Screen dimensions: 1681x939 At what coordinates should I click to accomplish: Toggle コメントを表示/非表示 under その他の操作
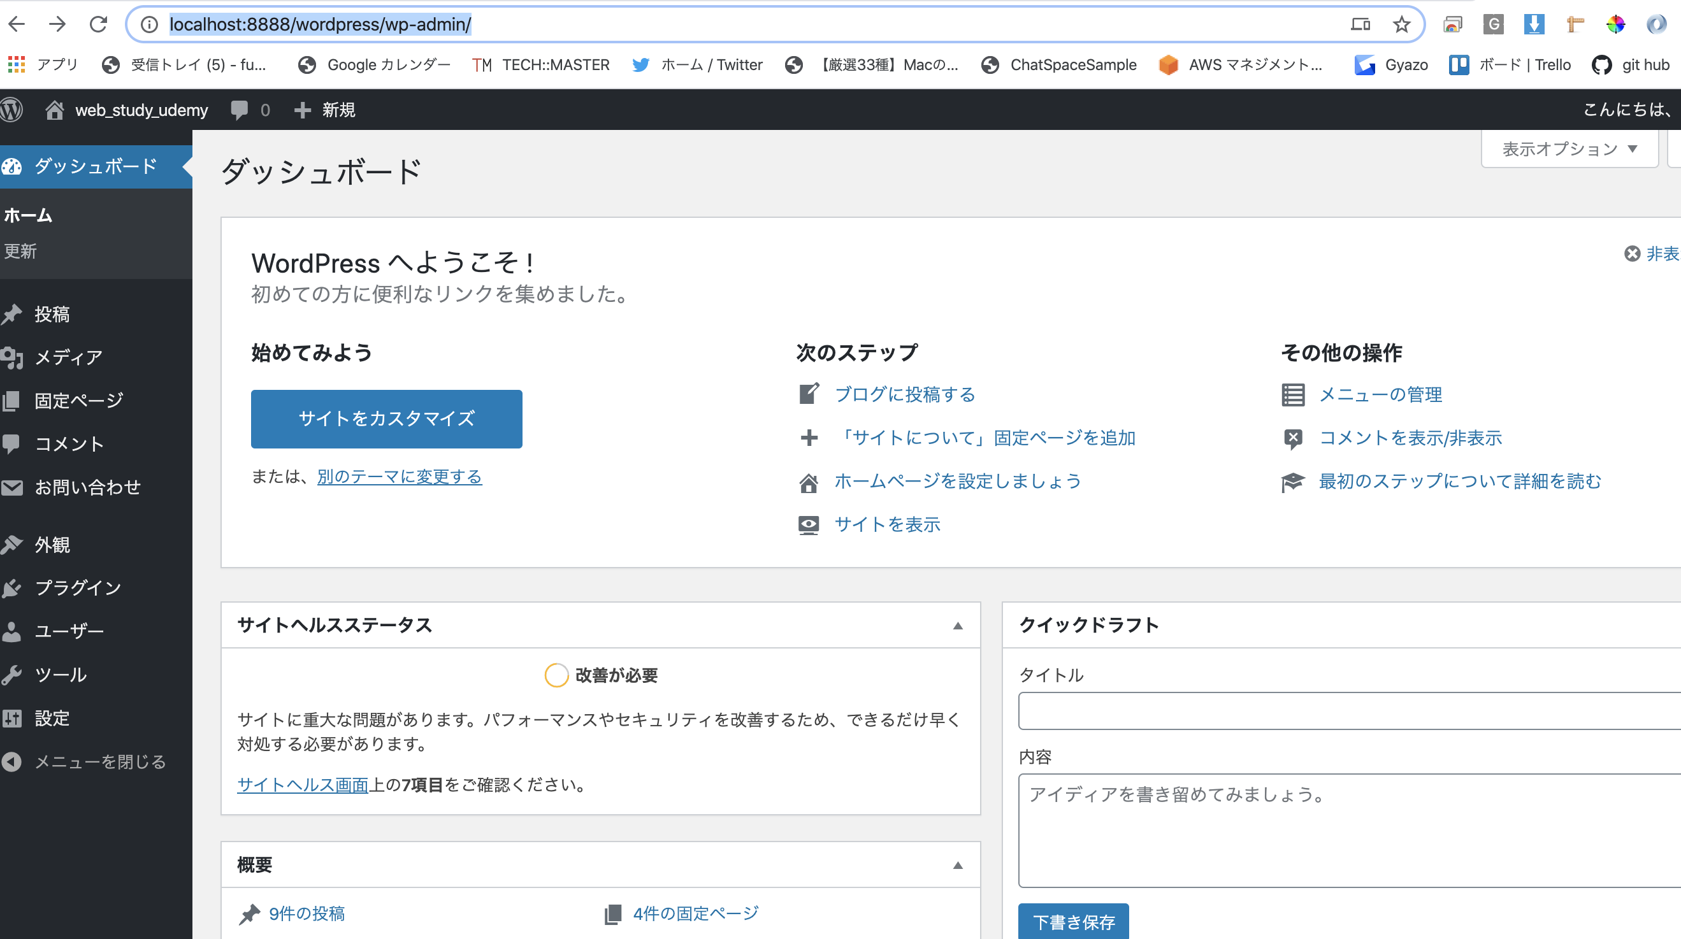coord(1410,438)
